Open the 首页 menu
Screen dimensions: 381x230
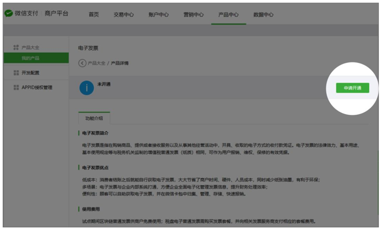click(x=94, y=14)
